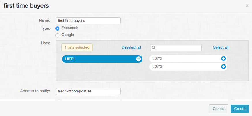252x116 pixels.
Task: Click the magnifier icon in list search
Action: point(153,48)
